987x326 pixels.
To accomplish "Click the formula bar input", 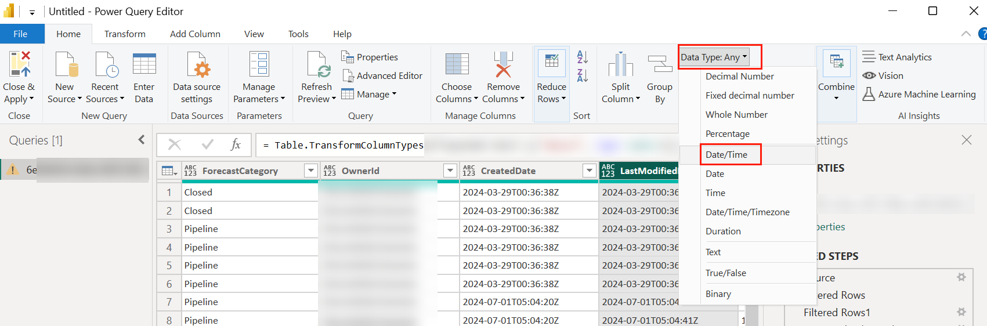I will 466,145.
